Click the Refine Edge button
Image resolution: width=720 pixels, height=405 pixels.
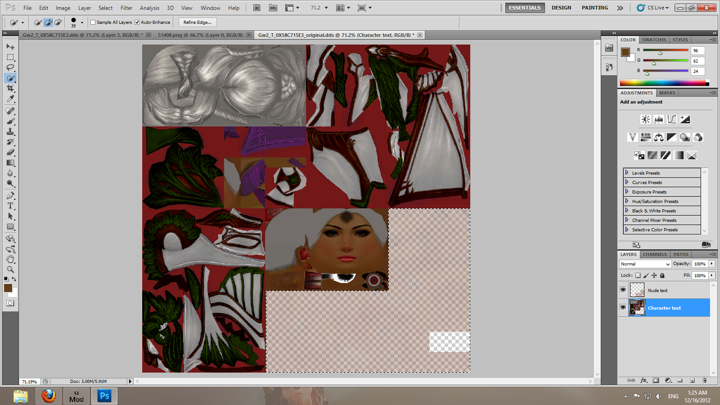pos(197,22)
